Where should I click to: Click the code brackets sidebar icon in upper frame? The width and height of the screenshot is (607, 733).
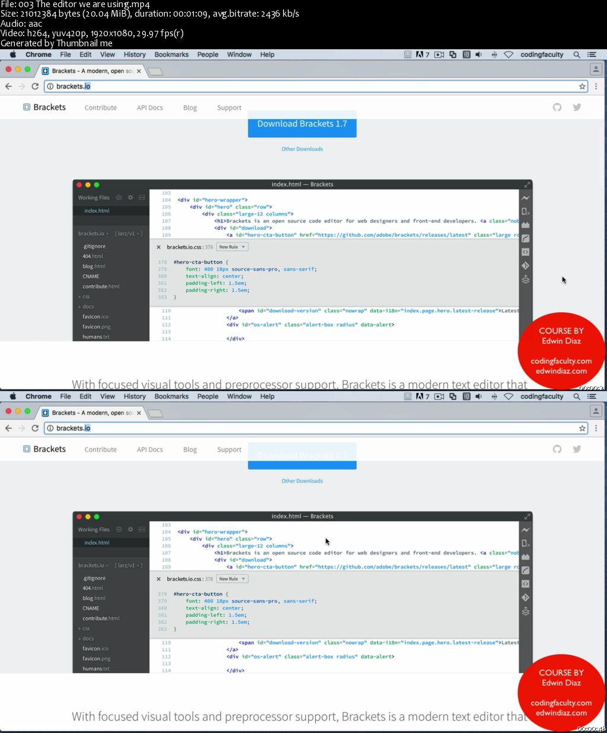coord(525,252)
